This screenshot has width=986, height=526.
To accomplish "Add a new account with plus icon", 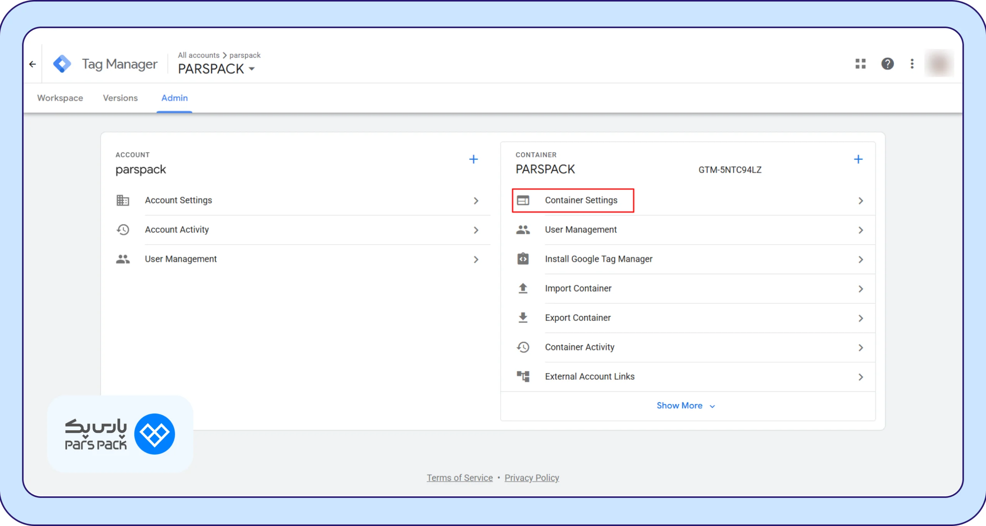I will click(x=473, y=159).
